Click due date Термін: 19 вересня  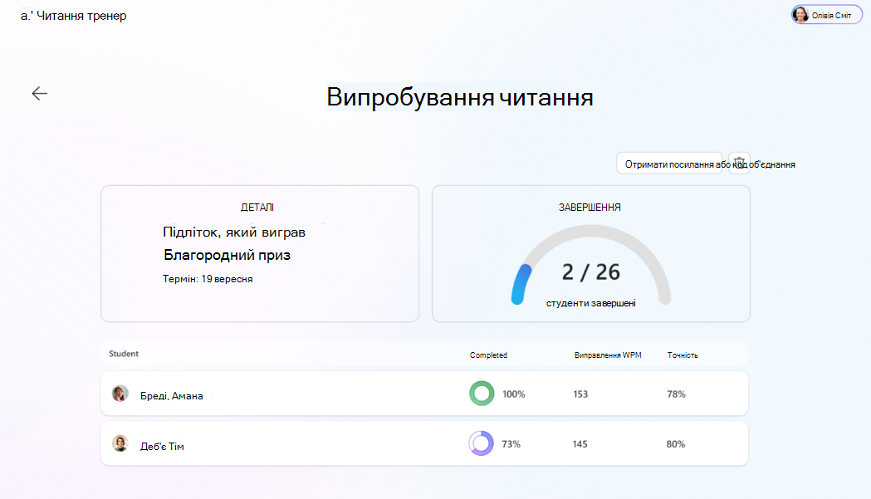click(208, 279)
